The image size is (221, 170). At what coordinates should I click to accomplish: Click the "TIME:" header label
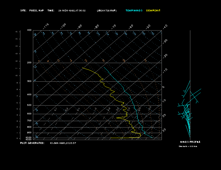pos(51,11)
